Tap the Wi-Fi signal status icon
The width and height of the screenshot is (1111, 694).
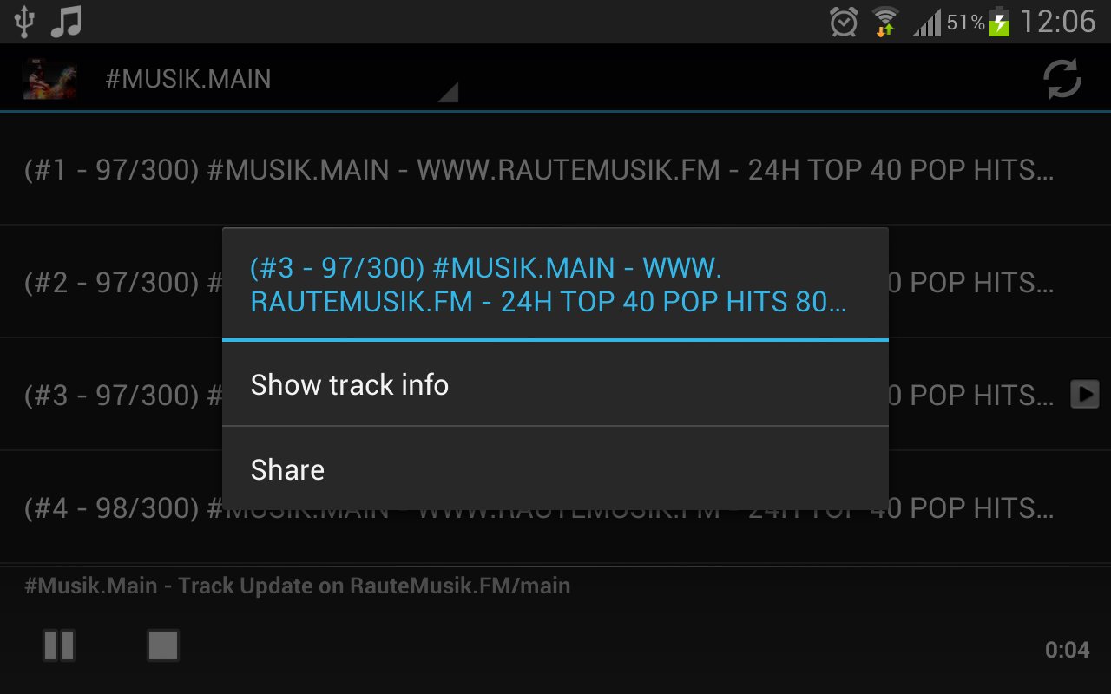pos(885,22)
